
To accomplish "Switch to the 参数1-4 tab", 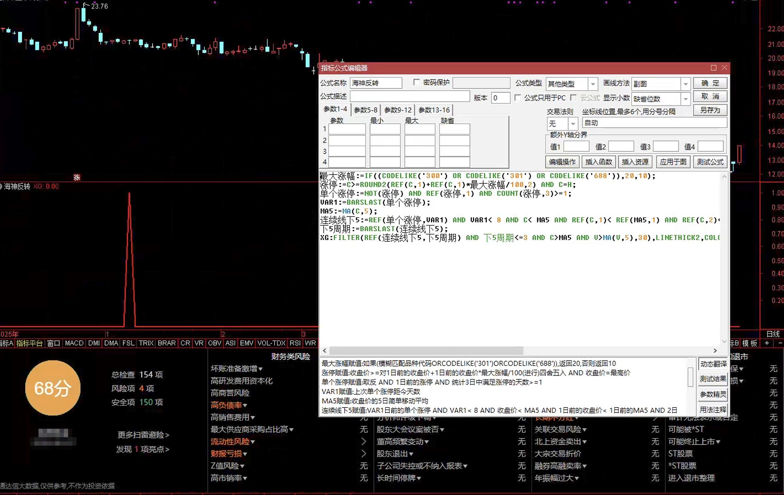I will 335,109.
